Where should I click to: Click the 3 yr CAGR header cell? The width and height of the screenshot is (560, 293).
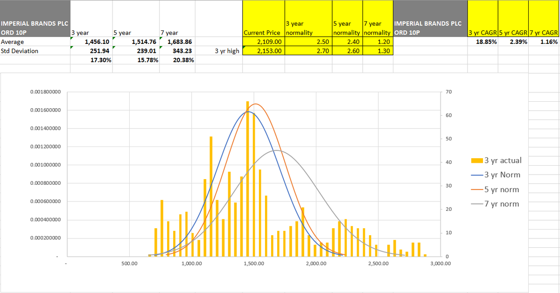click(483, 19)
